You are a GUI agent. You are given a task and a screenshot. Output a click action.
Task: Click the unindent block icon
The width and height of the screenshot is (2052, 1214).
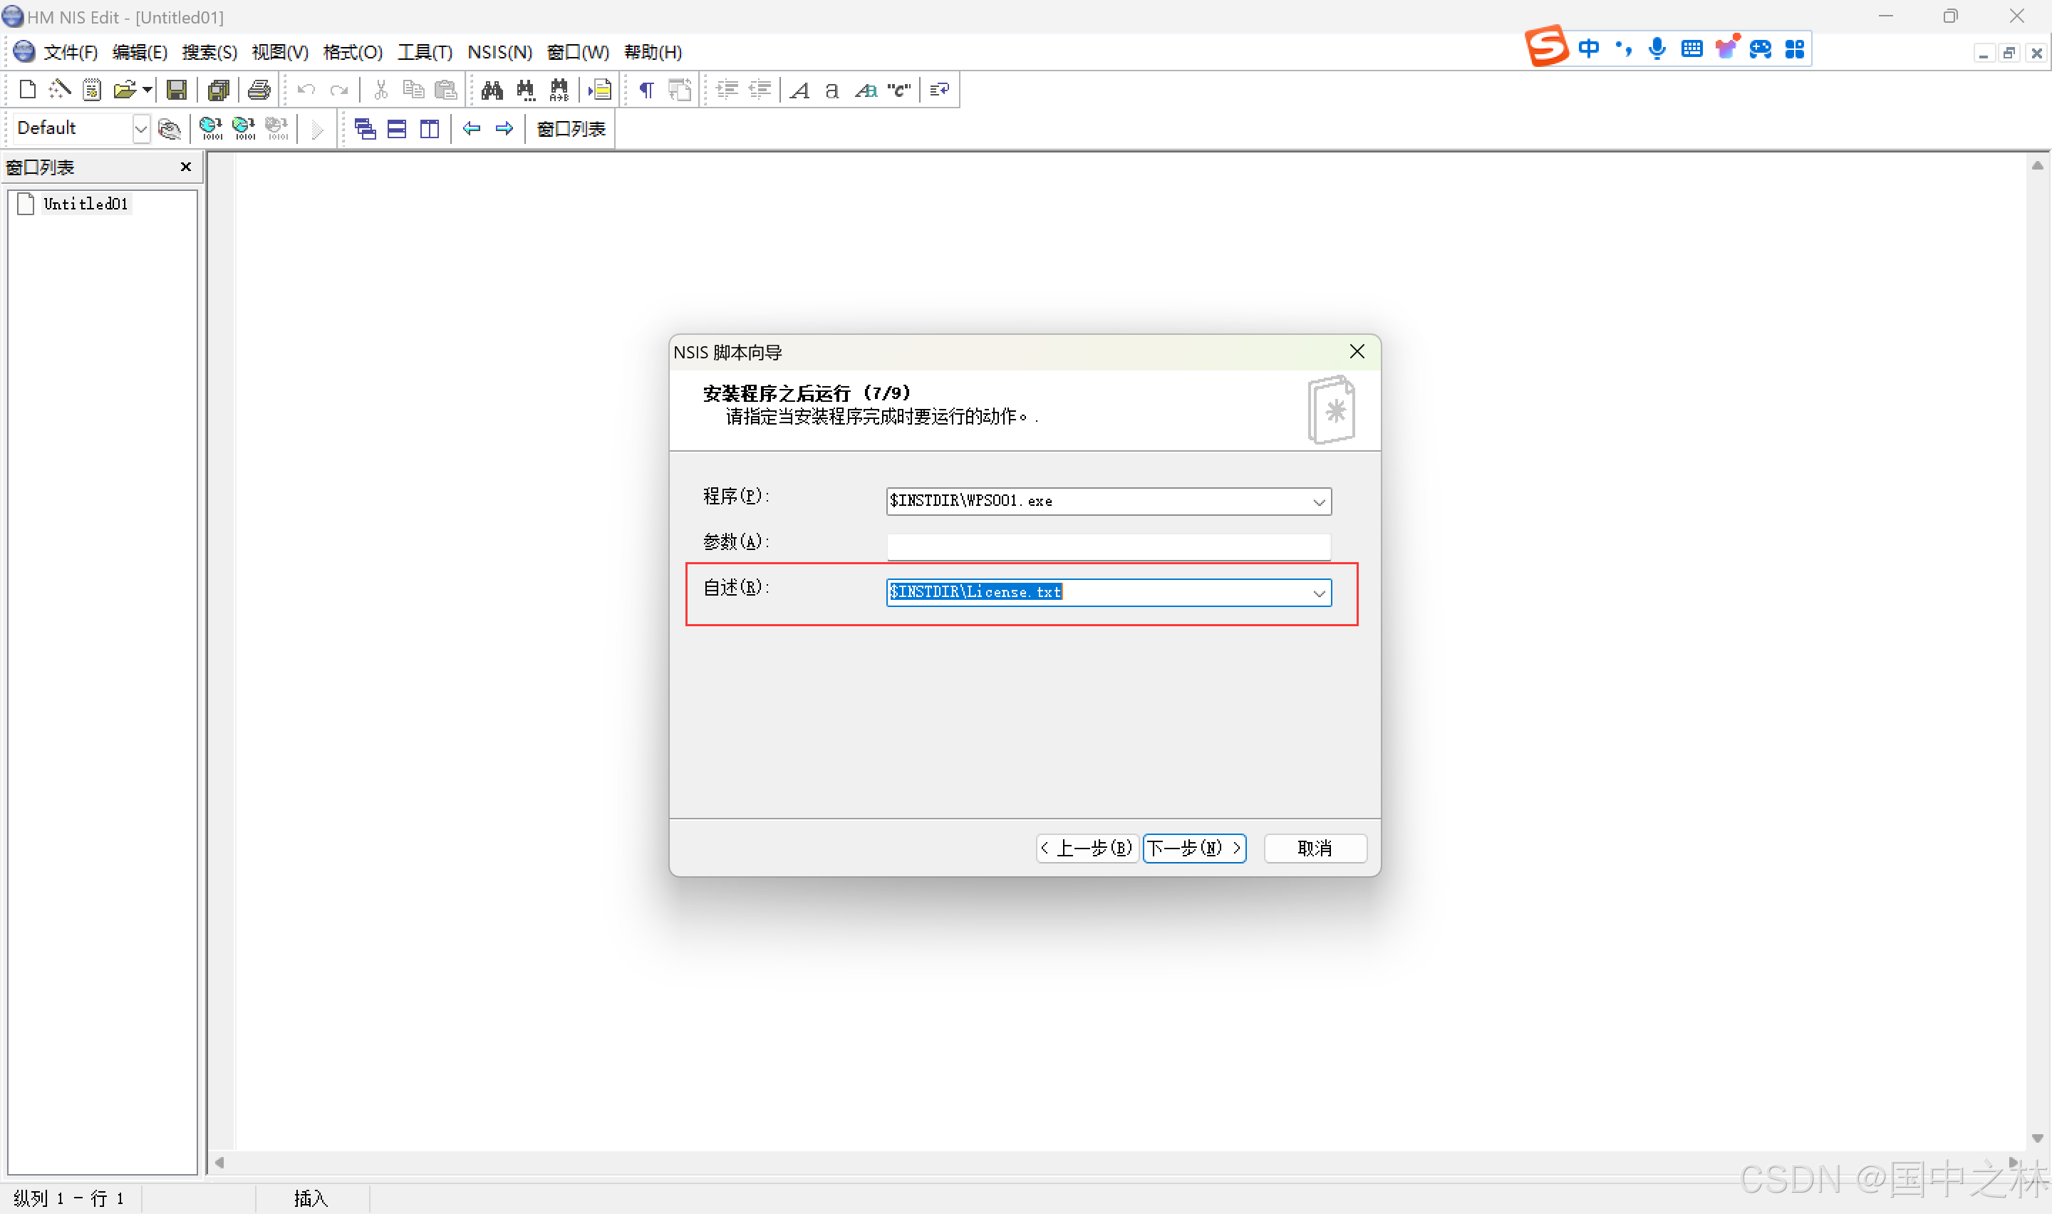point(760,89)
